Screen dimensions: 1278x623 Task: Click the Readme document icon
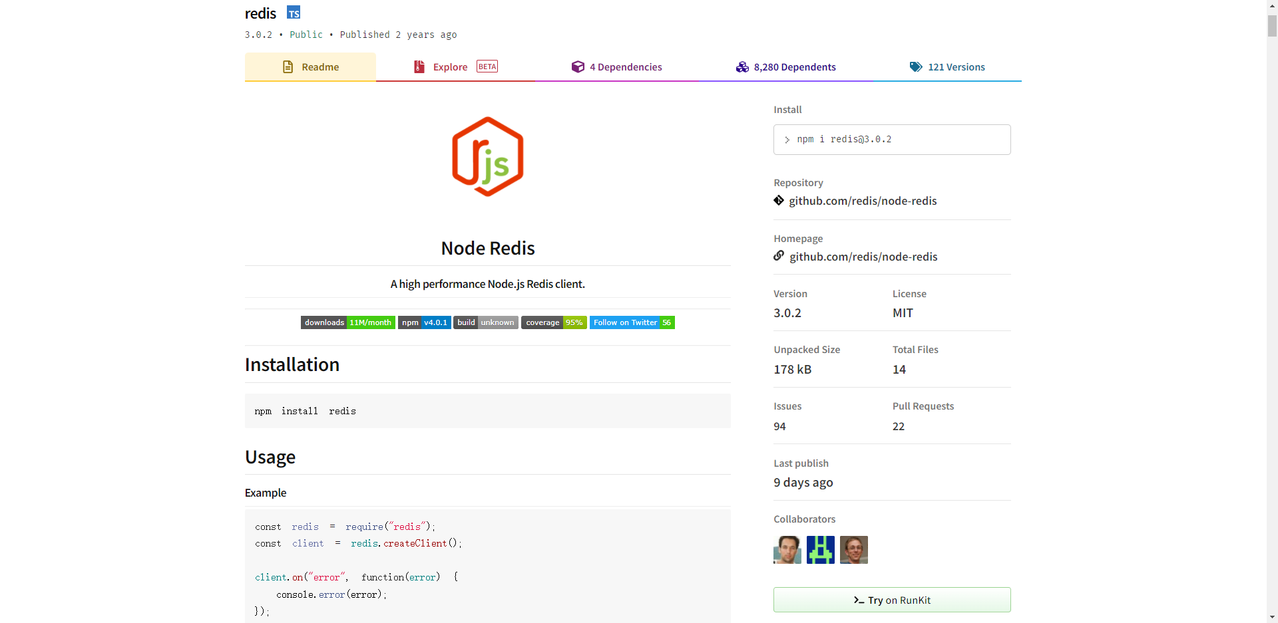[x=288, y=67]
